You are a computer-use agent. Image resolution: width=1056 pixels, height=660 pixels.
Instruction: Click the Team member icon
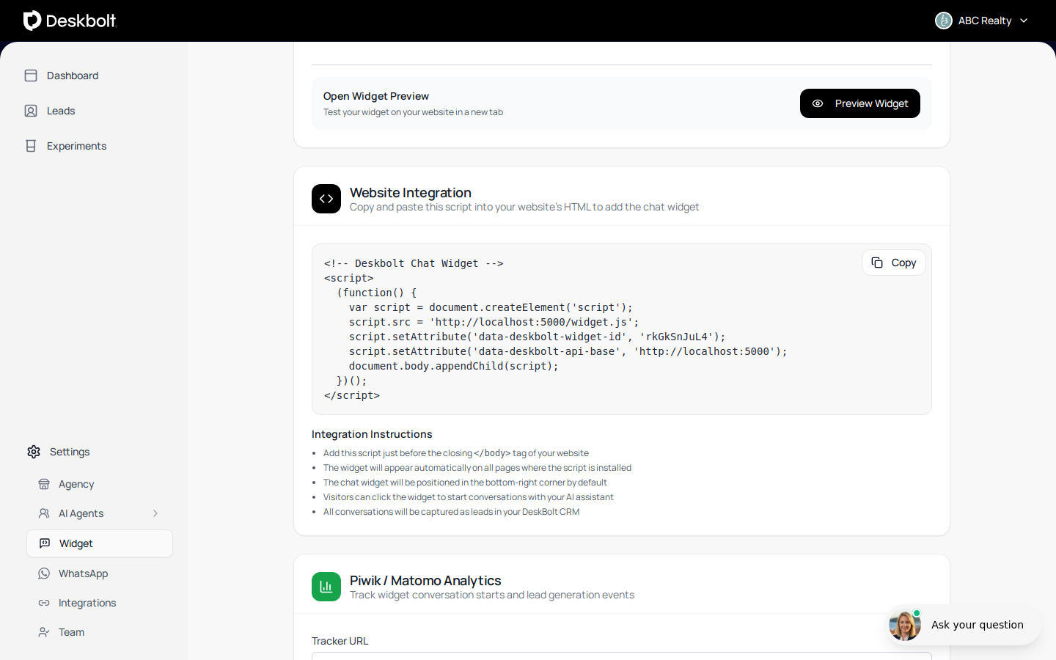[x=44, y=632]
